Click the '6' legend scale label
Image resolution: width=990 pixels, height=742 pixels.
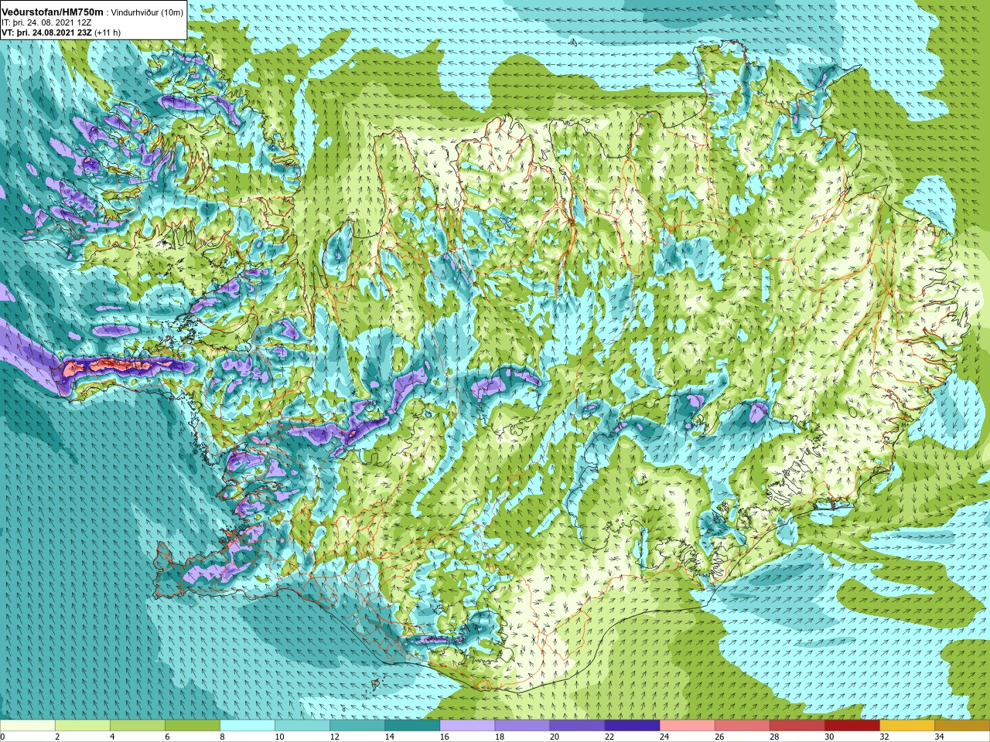pyautogui.click(x=167, y=737)
